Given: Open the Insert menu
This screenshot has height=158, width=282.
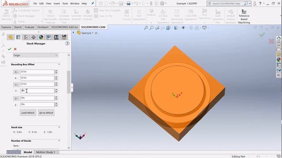Looking at the screenshot, I should pos(57,4).
